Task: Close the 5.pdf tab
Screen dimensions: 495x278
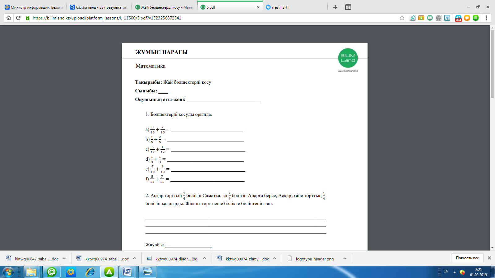Action: tap(258, 7)
